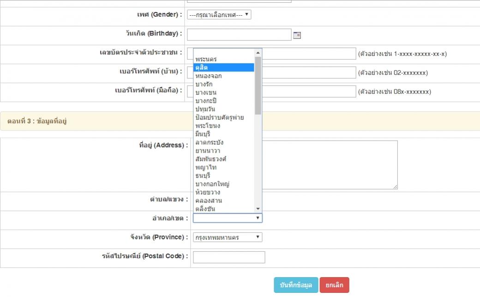Screen dimensions: 480x297
Task: Open the Birthday calendar picker icon
Action: pyautogui.click(x=297, y=35)
